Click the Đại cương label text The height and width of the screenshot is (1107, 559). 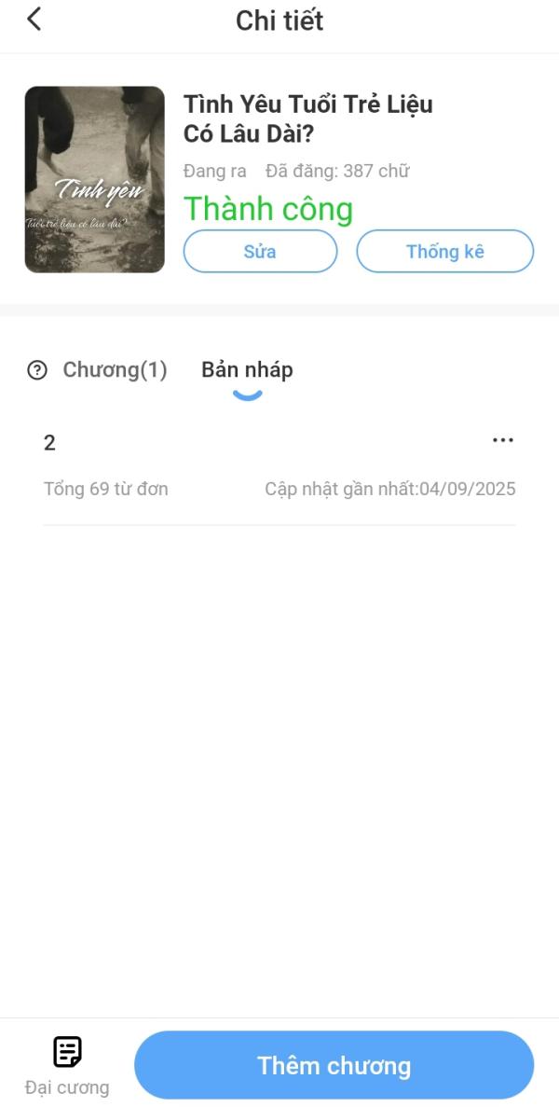point(67,1087)
